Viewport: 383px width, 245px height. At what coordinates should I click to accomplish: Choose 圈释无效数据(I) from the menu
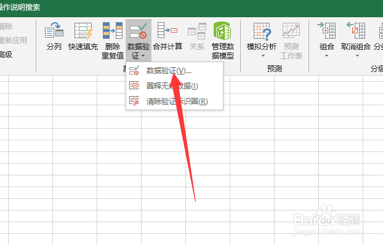point(174,86)
